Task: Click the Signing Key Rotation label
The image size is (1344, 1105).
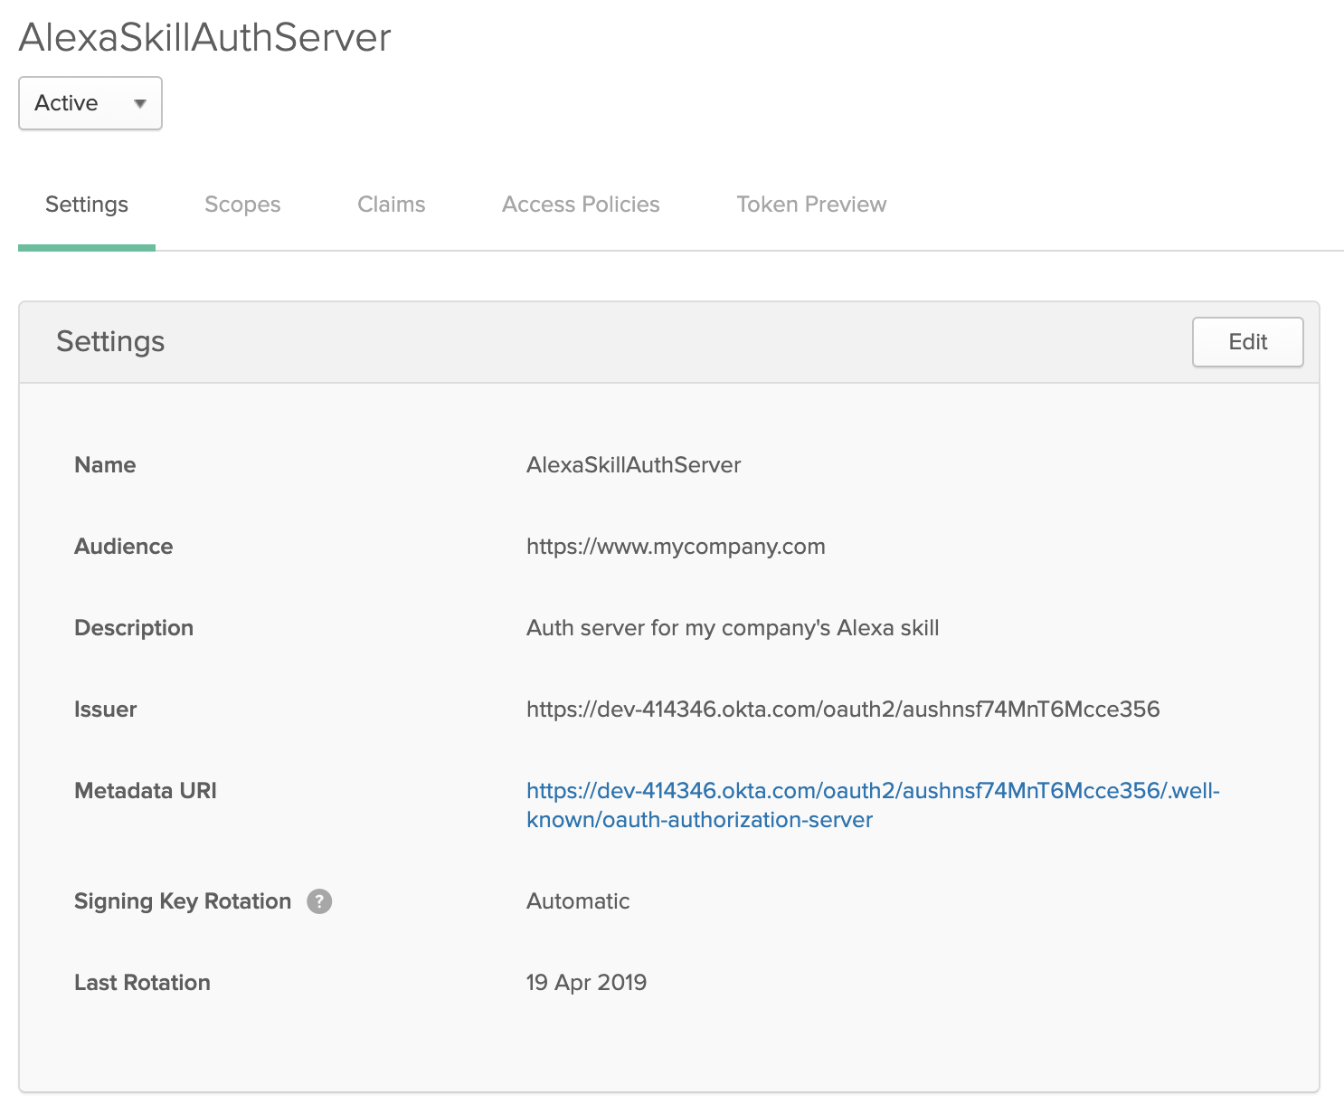Action: (183, 901)
